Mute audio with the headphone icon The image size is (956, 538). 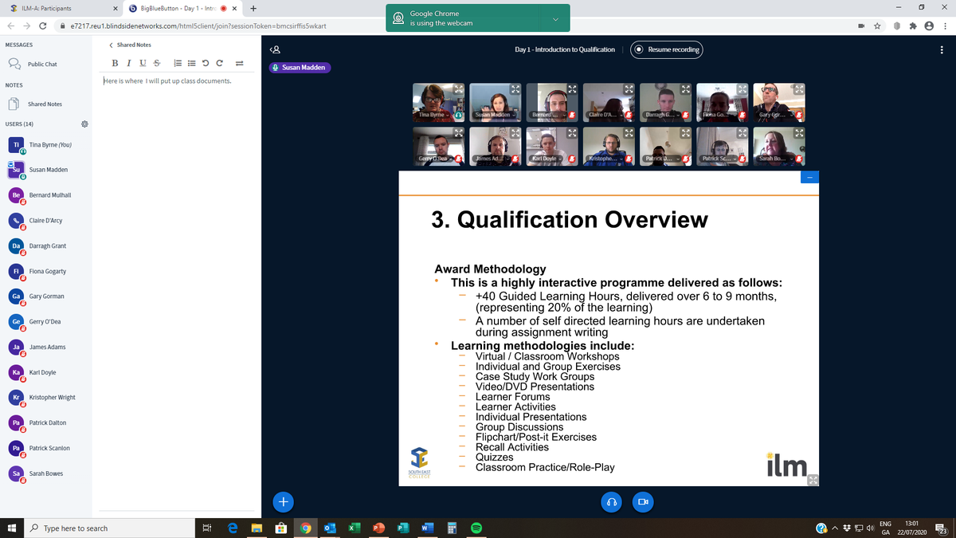pos(611,502)
